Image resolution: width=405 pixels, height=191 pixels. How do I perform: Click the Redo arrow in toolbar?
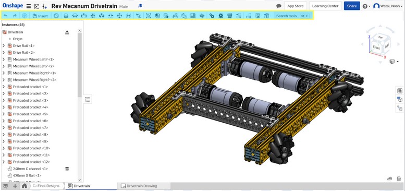coord(15,16)
